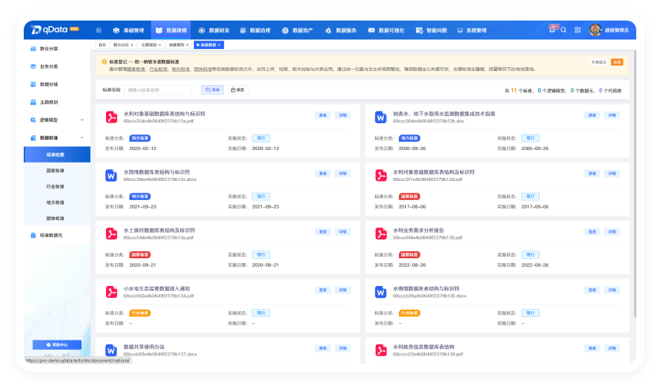This screenshot has height=391, width=660.
Task: Focus the 标准名称 input field
Action: click(x=157, y=90)
